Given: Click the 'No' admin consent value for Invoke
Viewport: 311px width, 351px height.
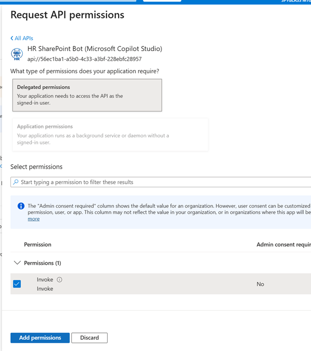Looking at the screenshot, I should 260,284.
